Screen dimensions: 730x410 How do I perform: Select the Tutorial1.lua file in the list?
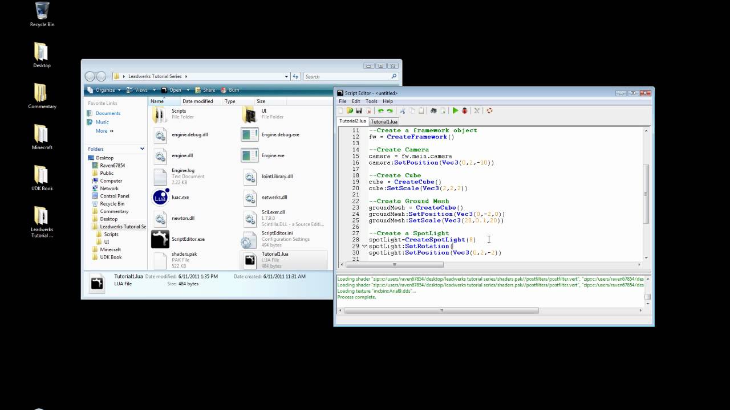click(x=284, y=260)
